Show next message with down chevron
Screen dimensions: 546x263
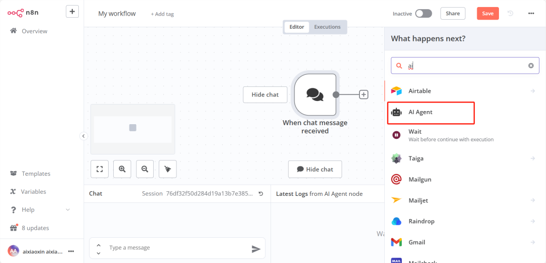tap(99, 253)
